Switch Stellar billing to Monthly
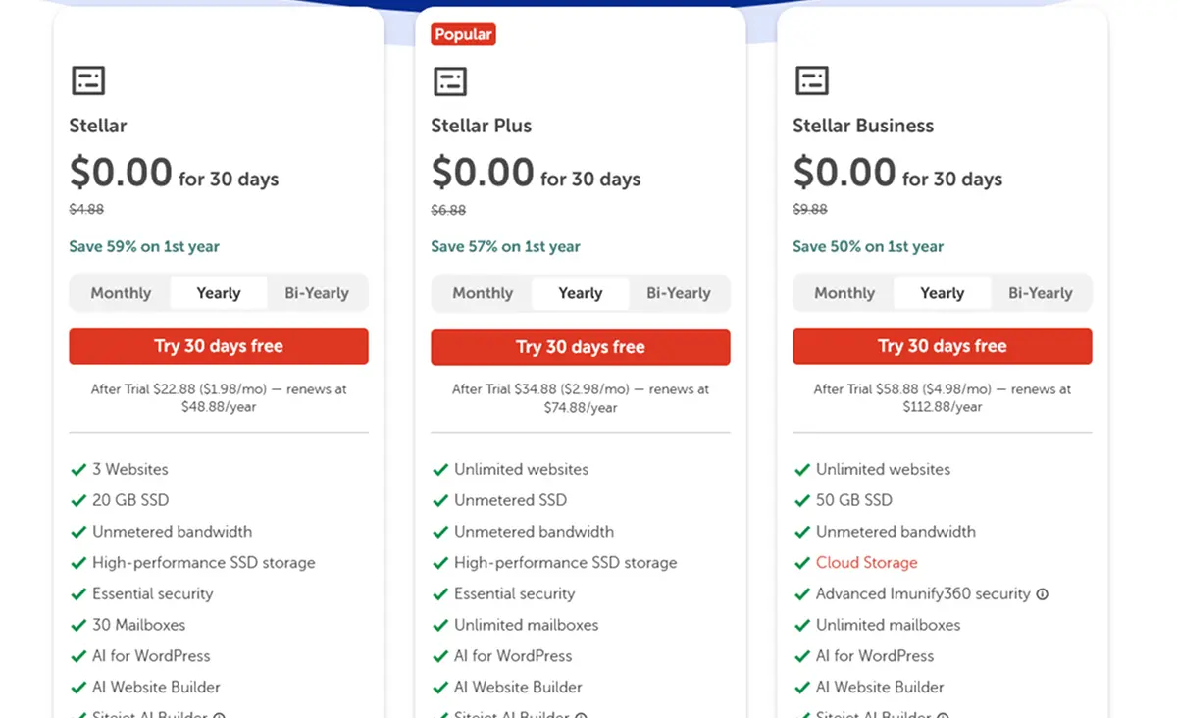 [x=120, y=292]
